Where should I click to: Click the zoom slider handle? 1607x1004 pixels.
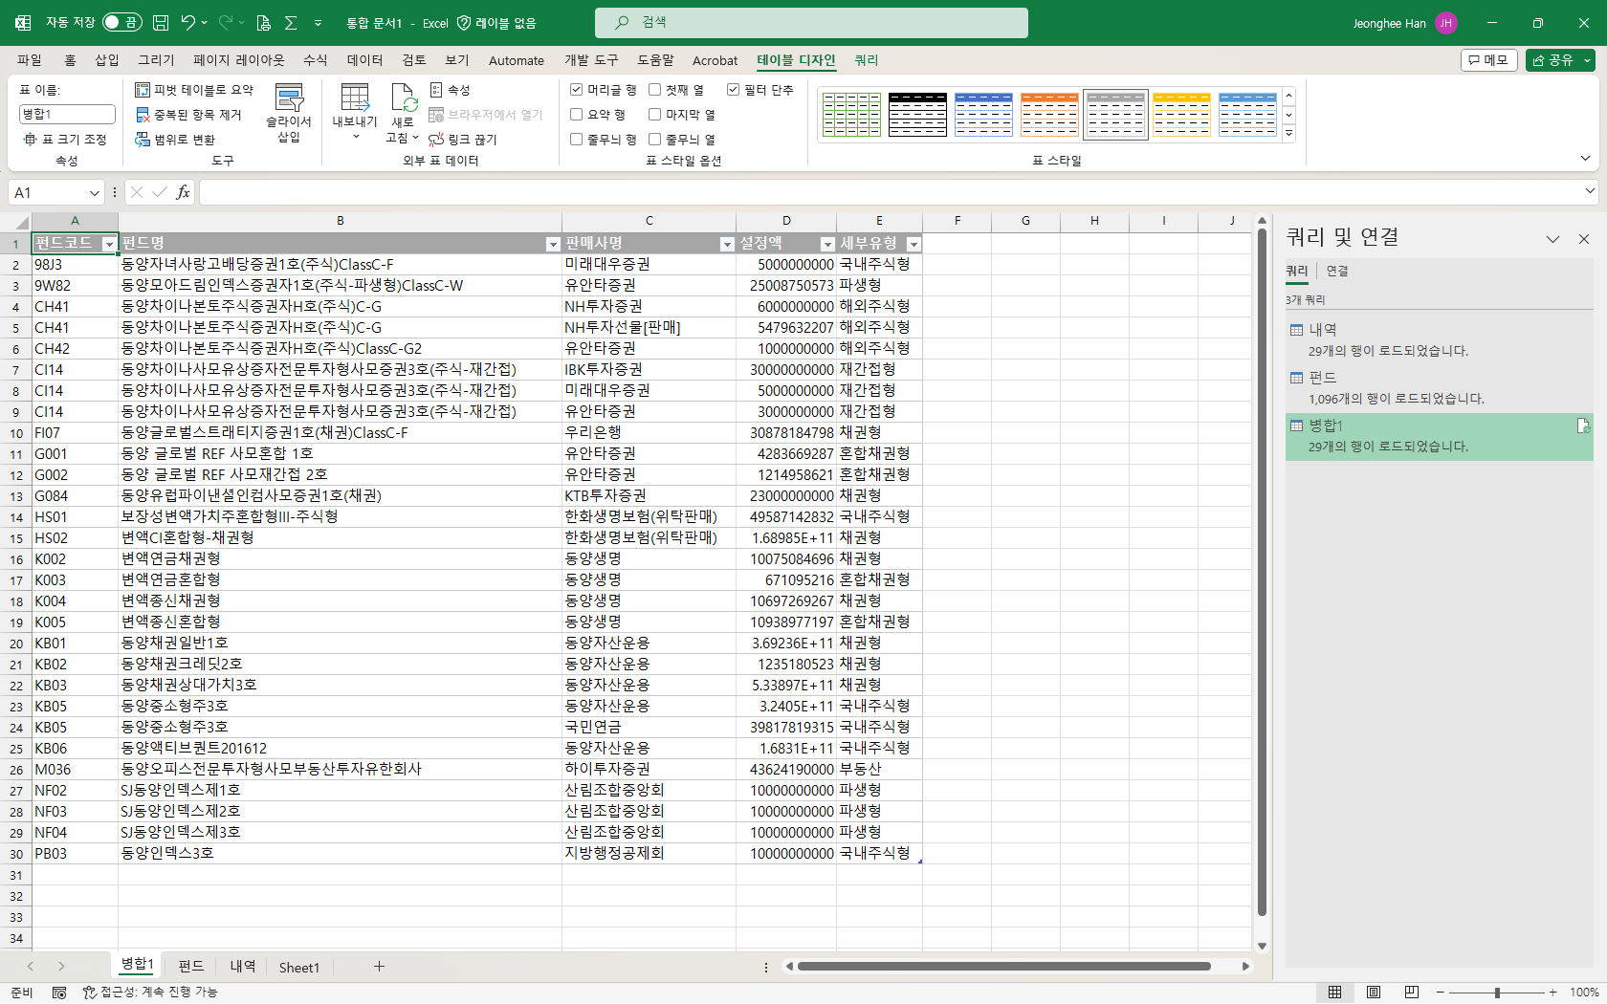[x=1497, y=993]
